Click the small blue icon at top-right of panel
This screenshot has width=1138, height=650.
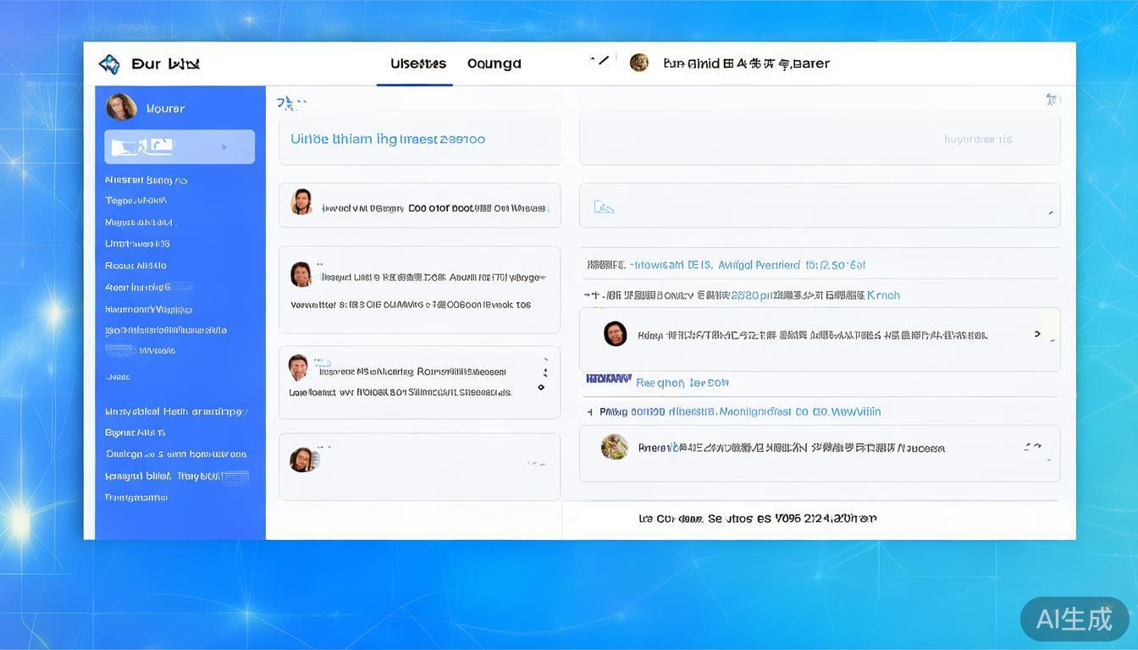(1052, 100)
